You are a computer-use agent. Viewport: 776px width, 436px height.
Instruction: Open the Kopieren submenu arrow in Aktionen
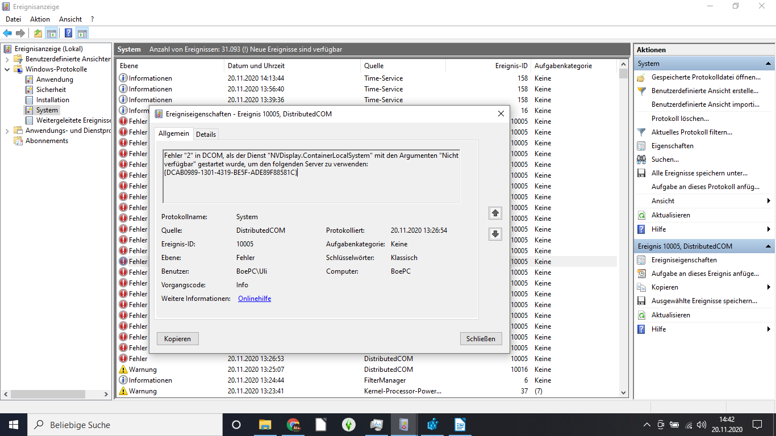tap(769, 287)
